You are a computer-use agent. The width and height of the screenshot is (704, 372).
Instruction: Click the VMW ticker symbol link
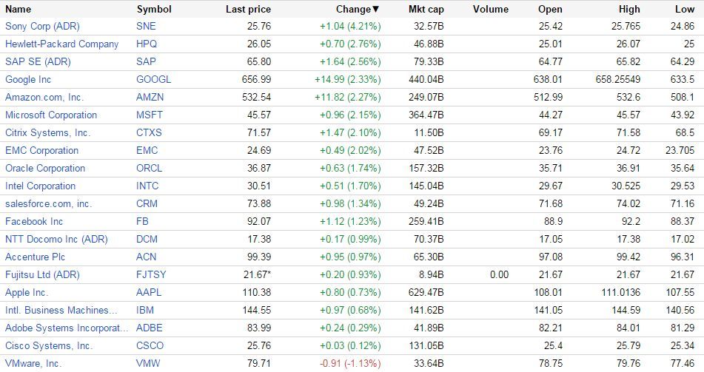click(148, 363)
